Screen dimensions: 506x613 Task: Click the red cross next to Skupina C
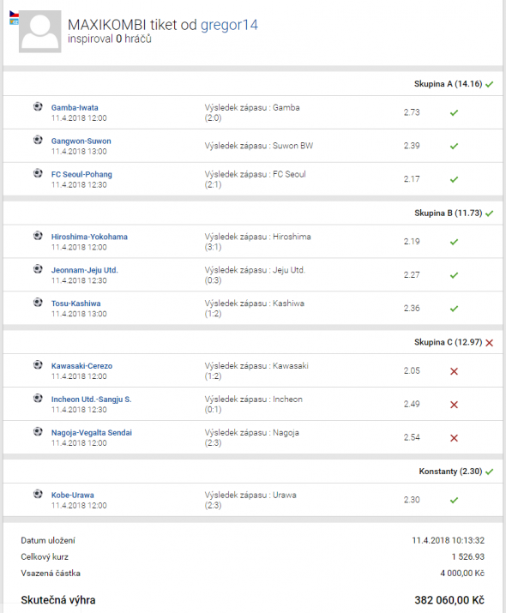[489, 343]
